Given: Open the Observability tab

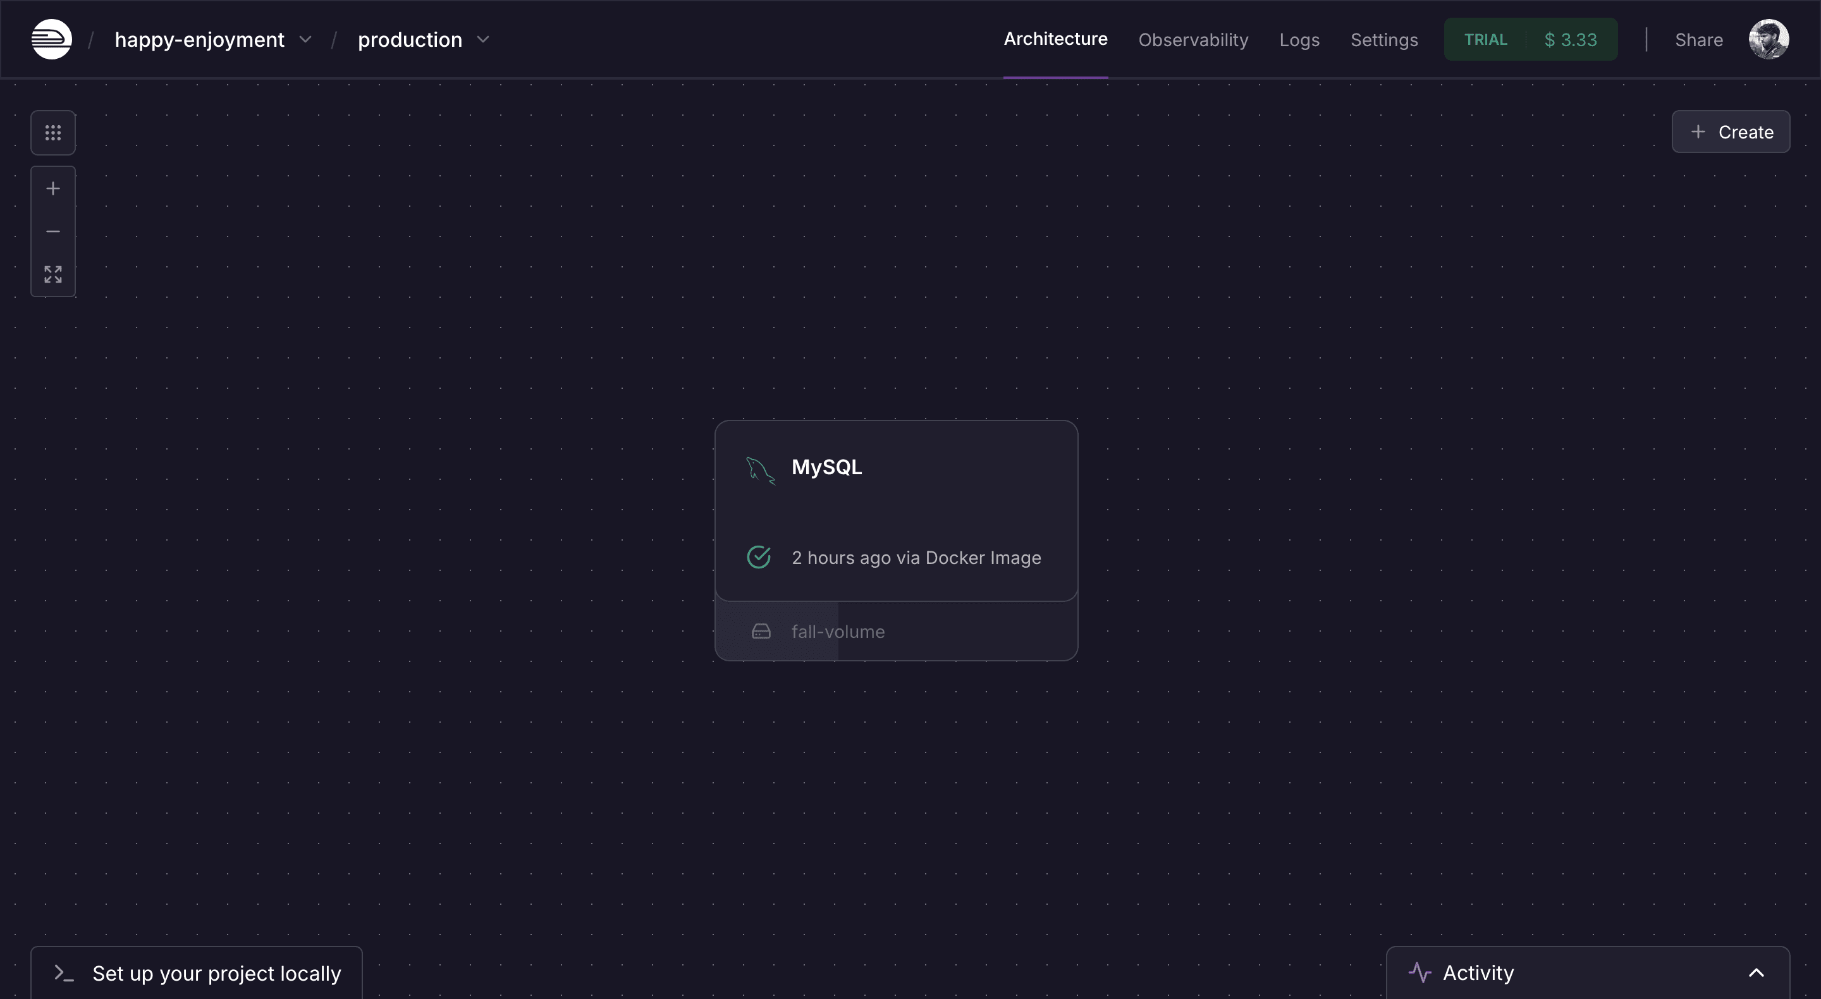Looking at the screenshot, I should point(1193,40).
